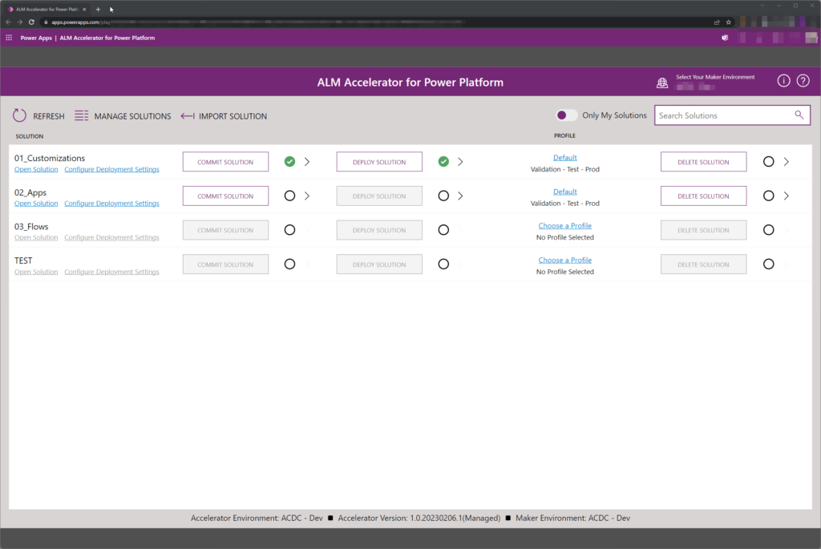
Task: Click the green deploy status check for 01_Customizations
Action: pyautogui.click(x=443, y=162)
